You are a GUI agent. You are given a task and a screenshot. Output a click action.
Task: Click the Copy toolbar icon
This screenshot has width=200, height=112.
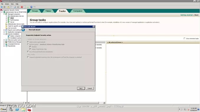pyautogui.click(x=18, y=7)
